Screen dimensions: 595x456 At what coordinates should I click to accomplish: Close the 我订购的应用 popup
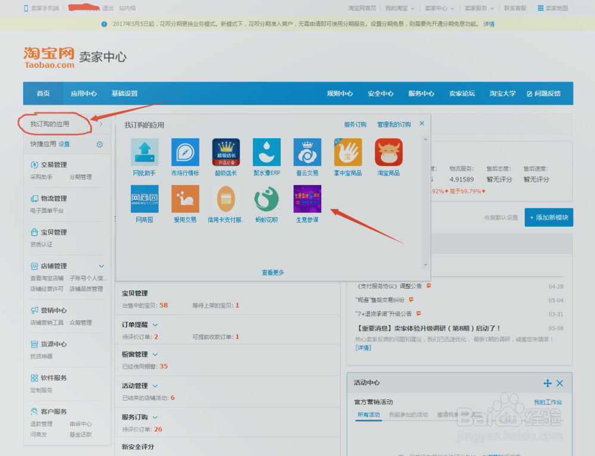(x=422, y=123)
